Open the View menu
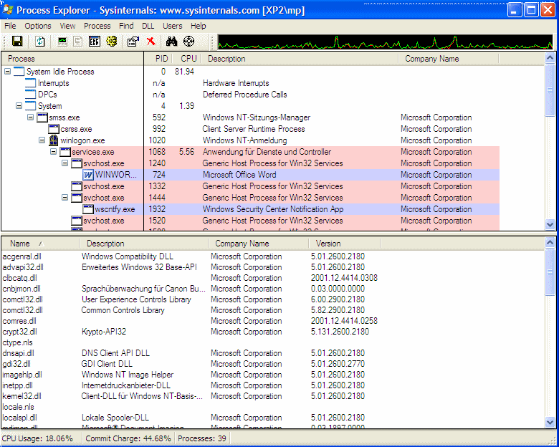Image resolution: width=559 pixels, height=447 pixels. coord(67,26)
